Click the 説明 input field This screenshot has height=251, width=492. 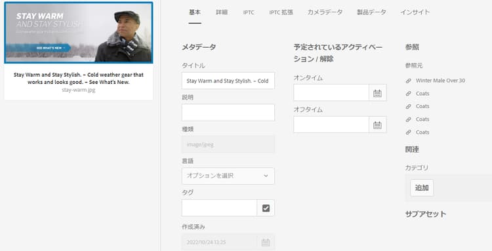tap(228, 113)
